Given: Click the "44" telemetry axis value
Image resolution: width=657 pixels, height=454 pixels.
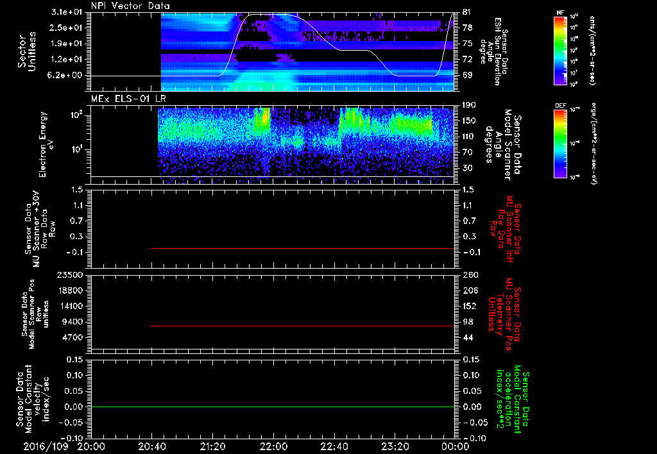Looking at the screenshot, I should (468, 337).
